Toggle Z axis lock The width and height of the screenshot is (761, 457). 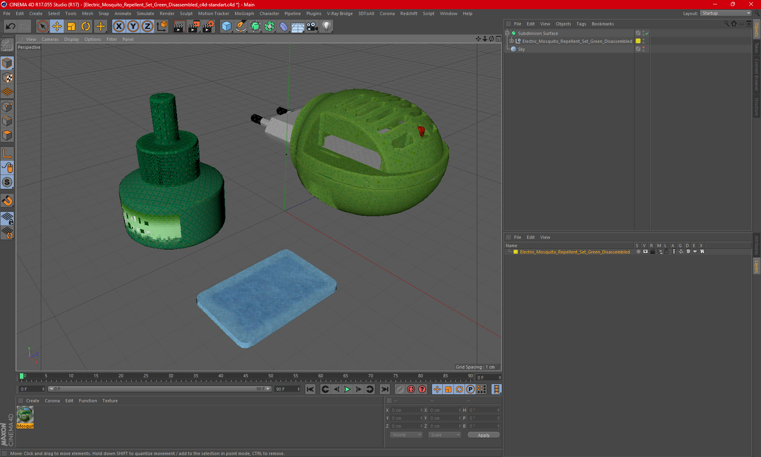point(147,27)
